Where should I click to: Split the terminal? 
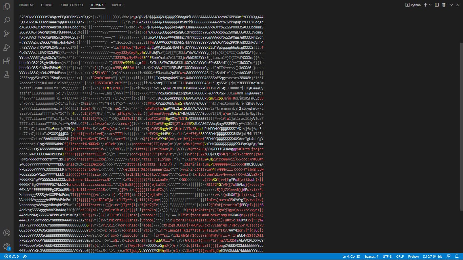click(x=437, y=5)
